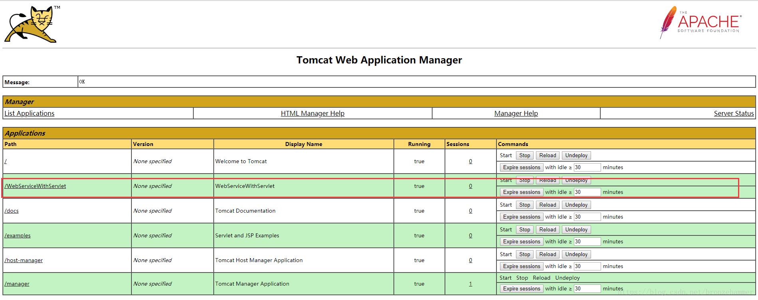Click the OK message text
The height and width of the screenshot is (300, 758).
click(x=82, y=82)
